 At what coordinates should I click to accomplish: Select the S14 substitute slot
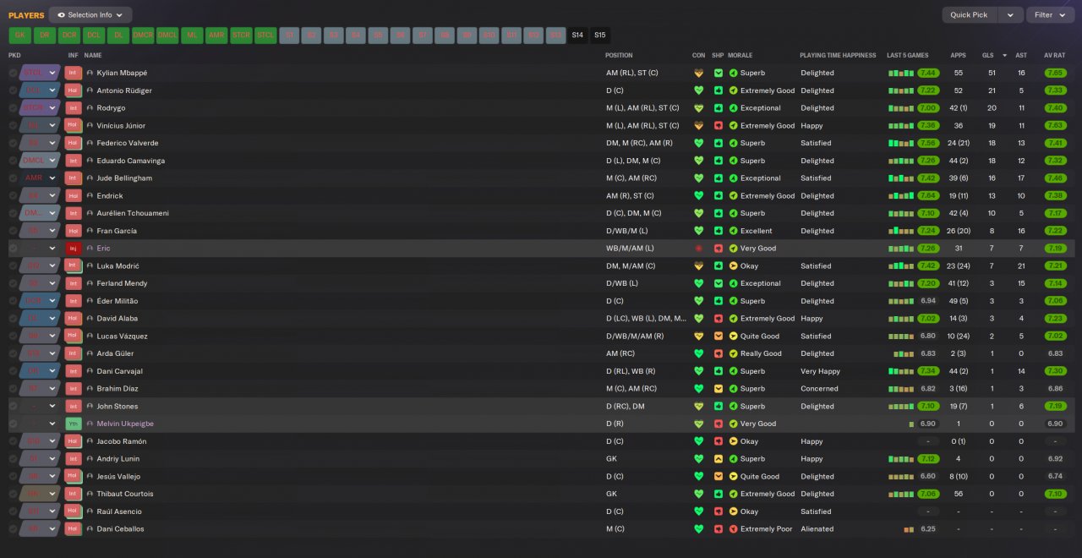click(x=577, y=35)
